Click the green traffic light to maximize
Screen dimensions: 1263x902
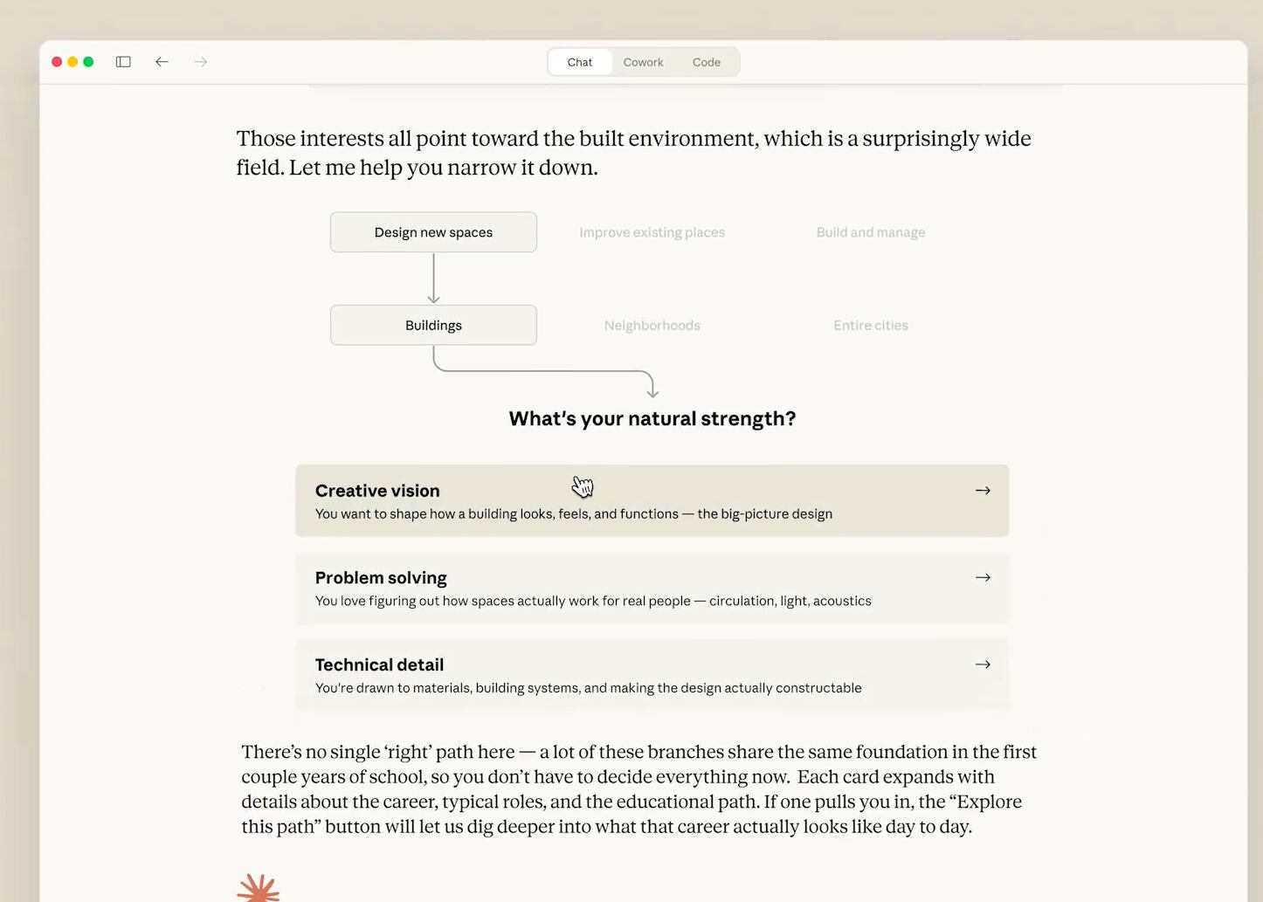pyautogui.click(x=88, y=61)
